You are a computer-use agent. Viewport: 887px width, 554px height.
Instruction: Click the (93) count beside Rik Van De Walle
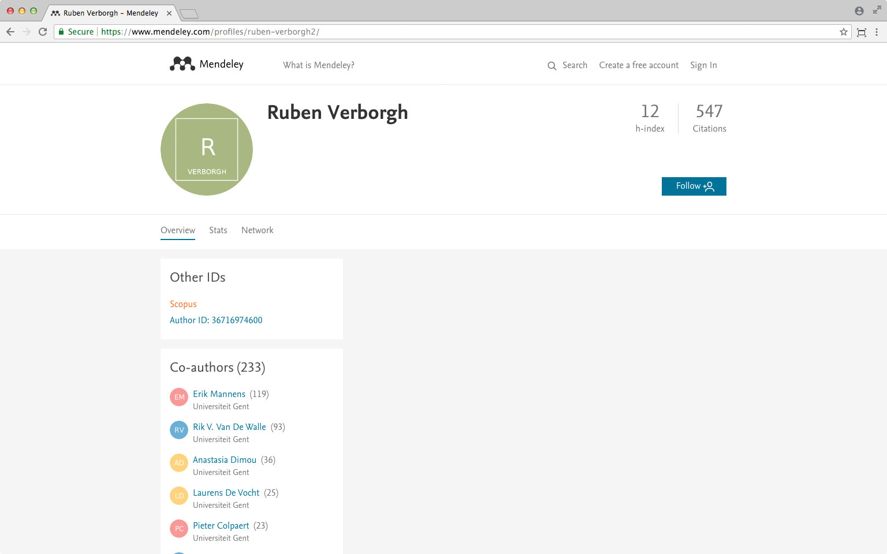[278, 427]
